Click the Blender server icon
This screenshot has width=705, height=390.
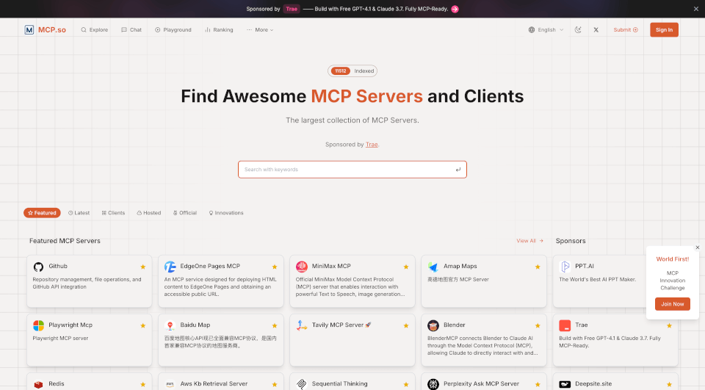click(x=433, y=325)
